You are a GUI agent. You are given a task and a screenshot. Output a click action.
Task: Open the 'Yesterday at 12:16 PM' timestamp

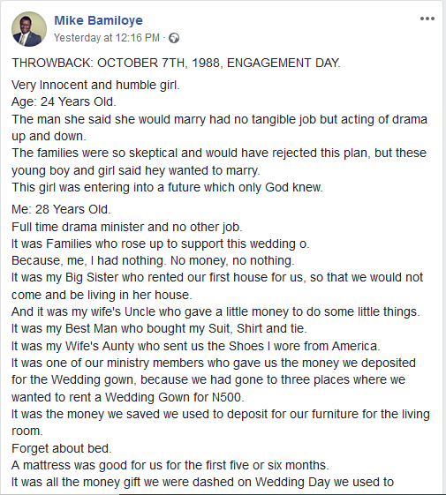tap(107, 38)
